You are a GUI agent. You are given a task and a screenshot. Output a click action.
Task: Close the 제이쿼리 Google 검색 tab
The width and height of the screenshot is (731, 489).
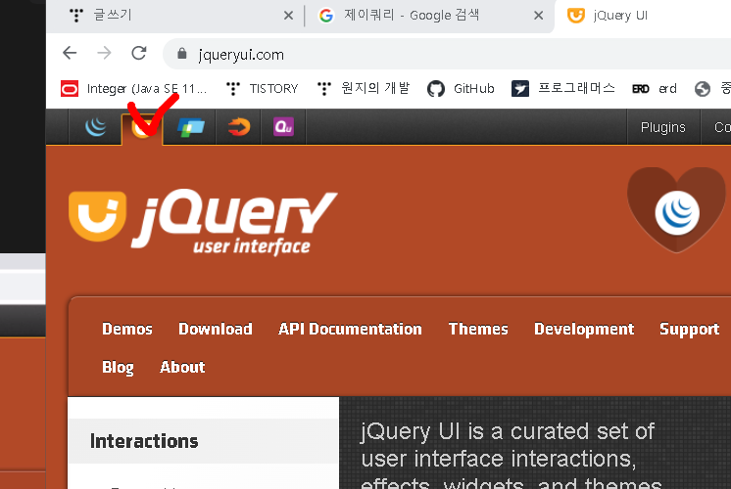pos(539,16)
